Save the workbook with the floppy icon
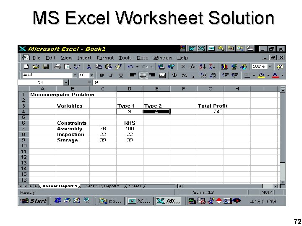This screenshot has height=226, width=302. tap(46, 67)
